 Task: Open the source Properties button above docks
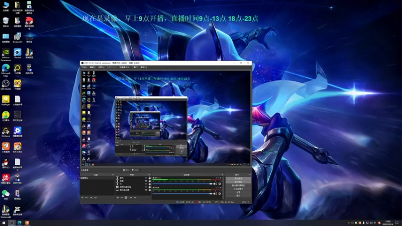[x=126, y=170]
